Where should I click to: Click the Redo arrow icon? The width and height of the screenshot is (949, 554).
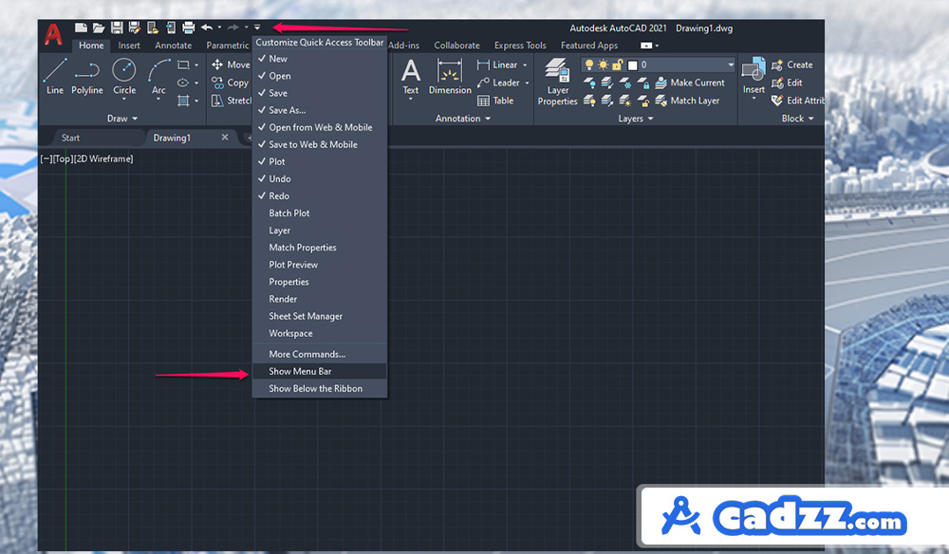[233, 28]
